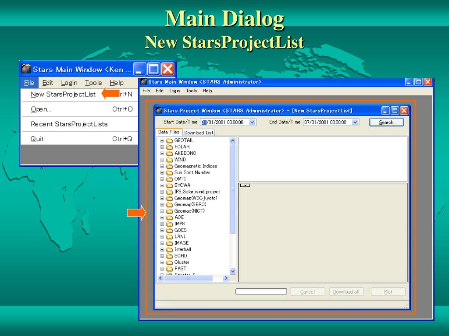This screenshot has width=449, height=336.
Task: Click the GEOTAIL folder icon
Action: point(170,140)
